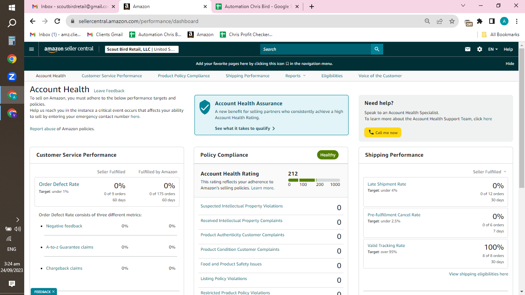This screenshot has width=525, height=295.
Task: Open the Chrome three-dot menu
Action: point(517,21)
